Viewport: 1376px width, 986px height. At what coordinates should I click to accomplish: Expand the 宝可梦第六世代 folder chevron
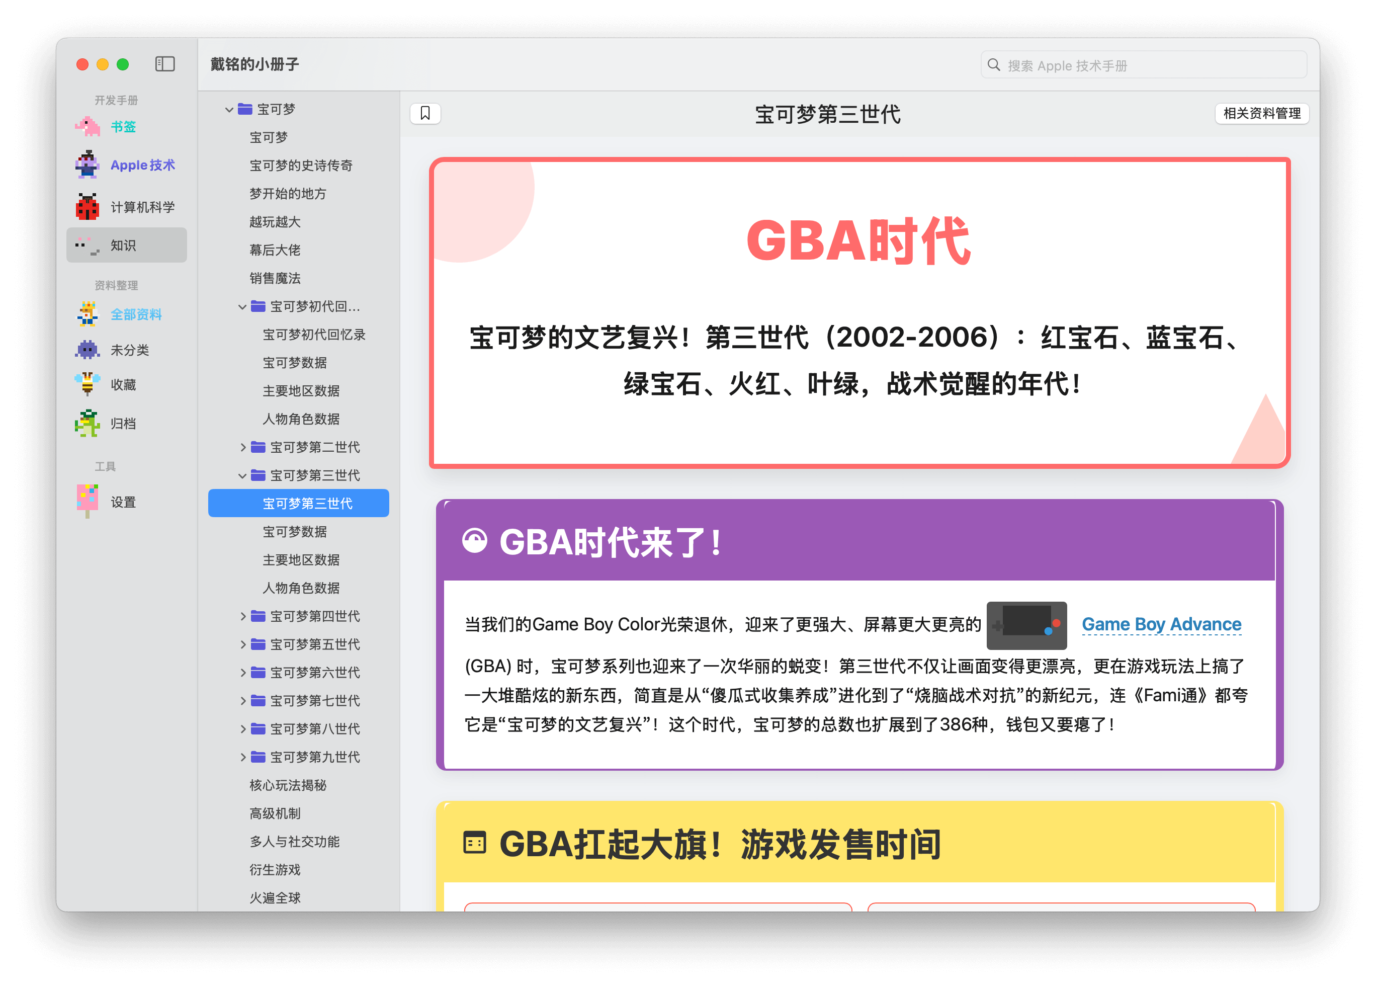(x=243, y=672)
